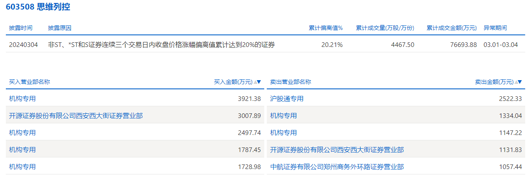526x179 pixels.
Task: Click the 机构专用 buyer with amount 1728.98
Action: pyautogui.click(x=23, y=167)
